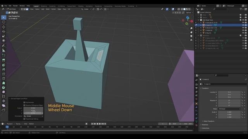
Task: Select the Transform tool
Action: (x=3, y=41)
